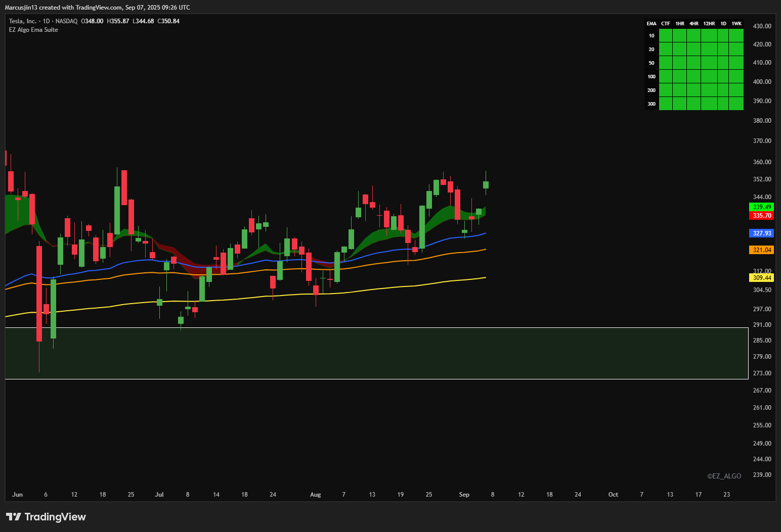Click the 12HR column header

point(709,24)
